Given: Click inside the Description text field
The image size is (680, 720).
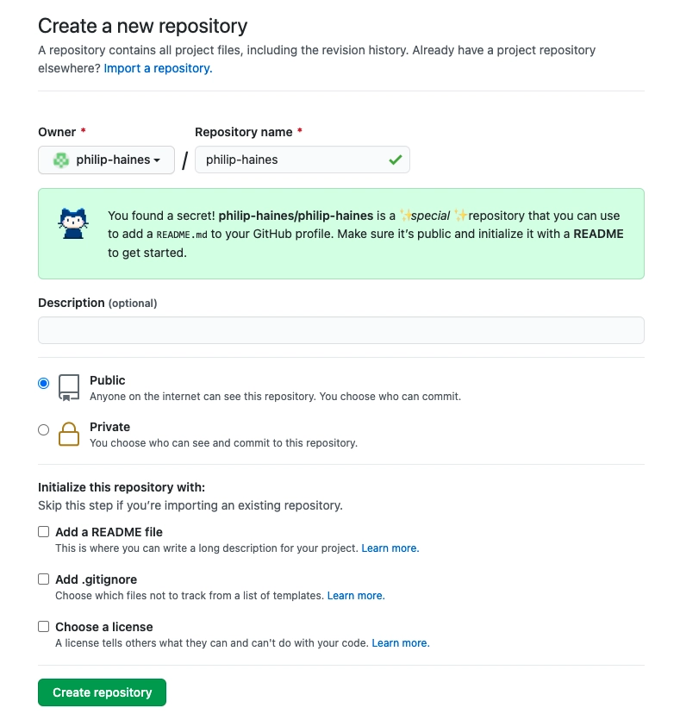Looking at the screenshot, I should (341, 330).
